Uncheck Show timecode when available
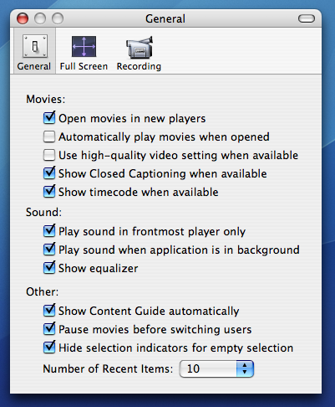Viewport: 335px width, 407px height. click(x=49, y=192)
